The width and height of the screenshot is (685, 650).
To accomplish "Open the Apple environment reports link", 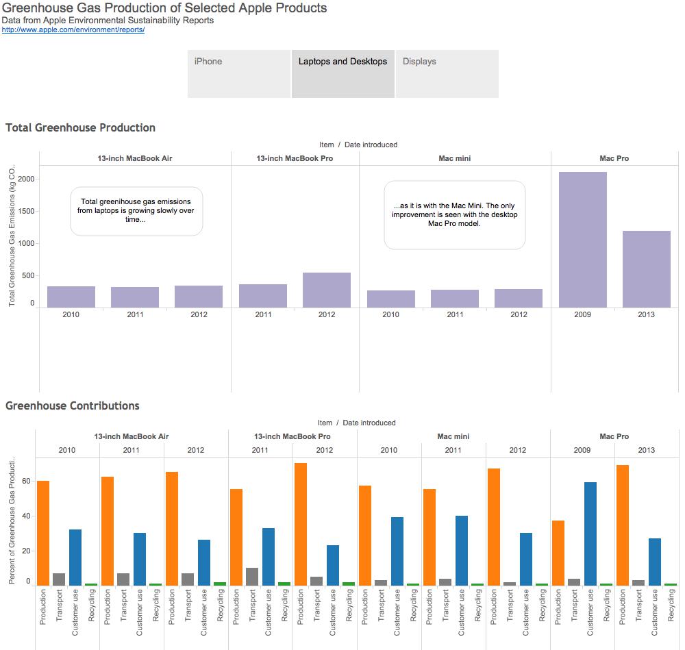I will (73, 30).
